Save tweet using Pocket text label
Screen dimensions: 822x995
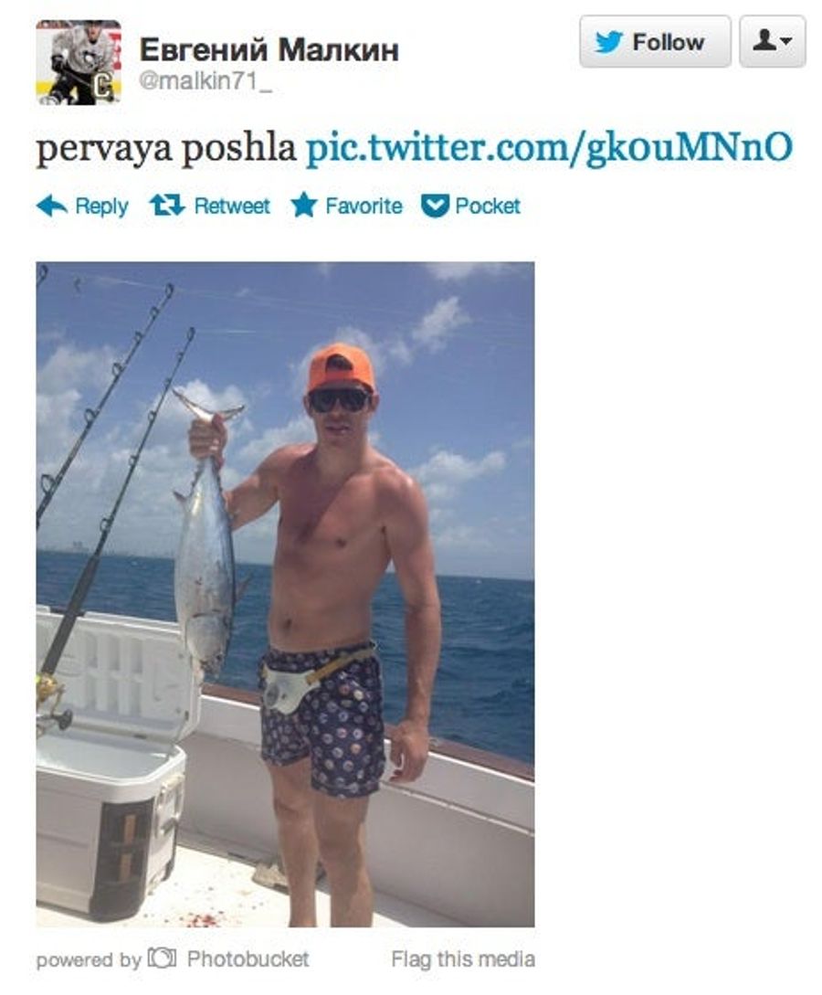pyautogui.click(x=488, y=206)
